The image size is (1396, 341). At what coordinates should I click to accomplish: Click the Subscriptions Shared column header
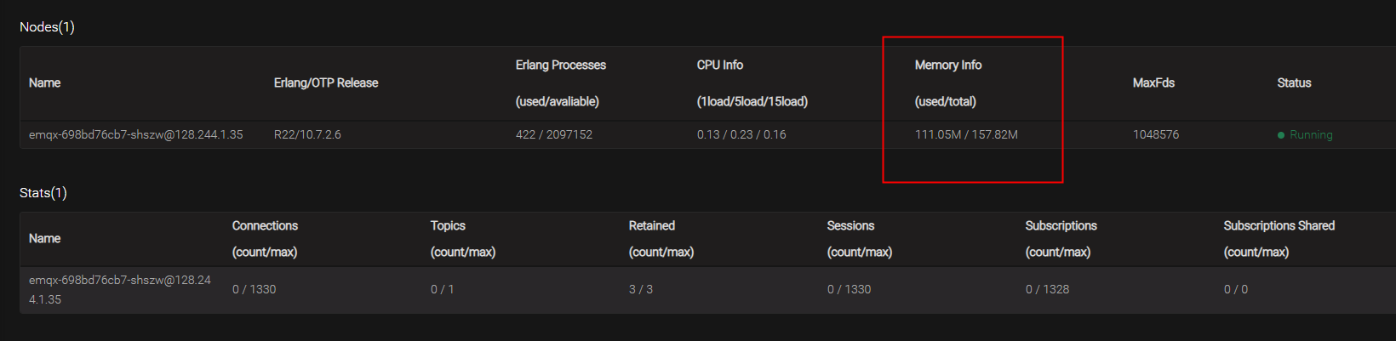pos(1279,226)
